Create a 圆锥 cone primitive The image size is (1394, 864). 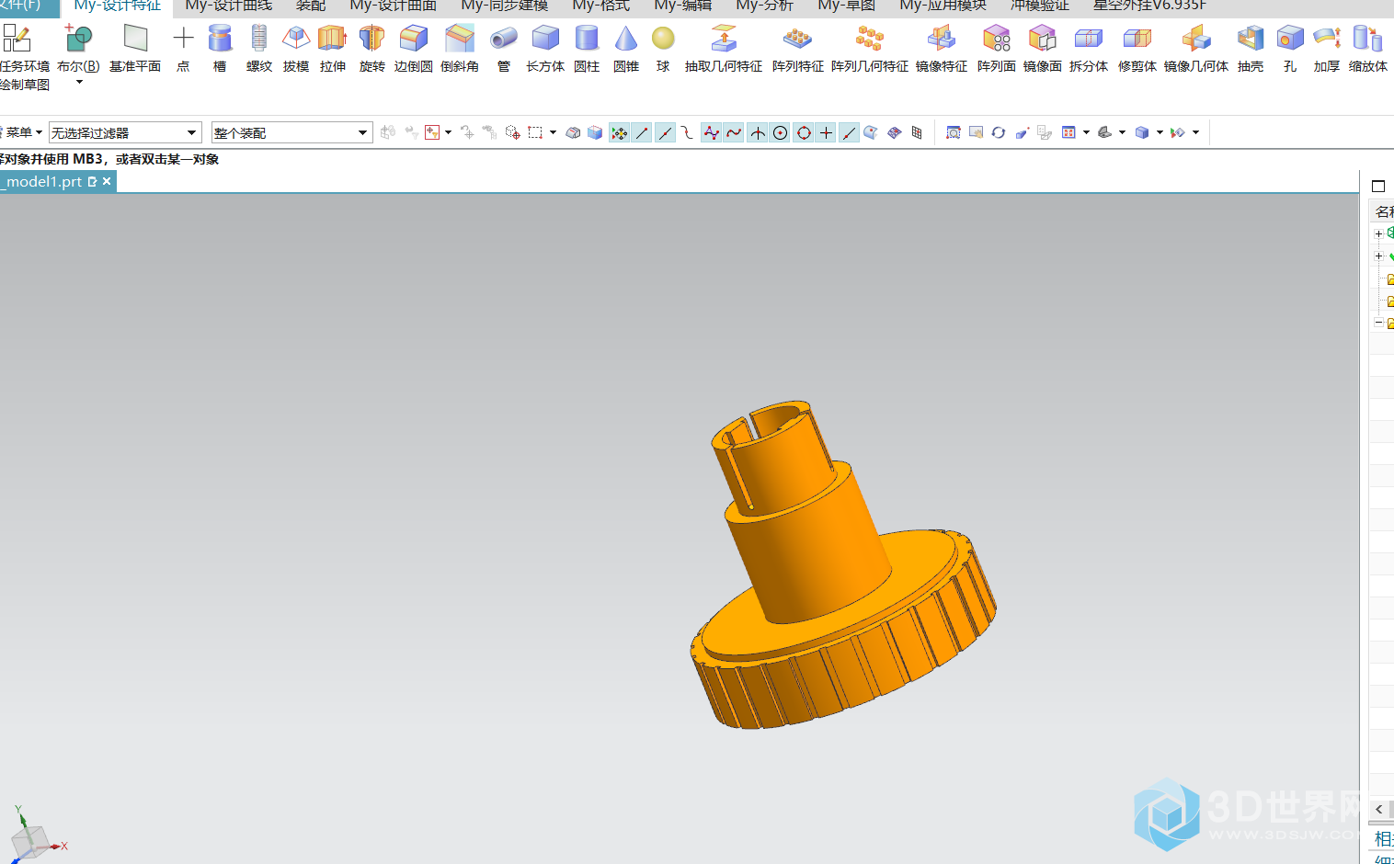(x=626, y=49)
